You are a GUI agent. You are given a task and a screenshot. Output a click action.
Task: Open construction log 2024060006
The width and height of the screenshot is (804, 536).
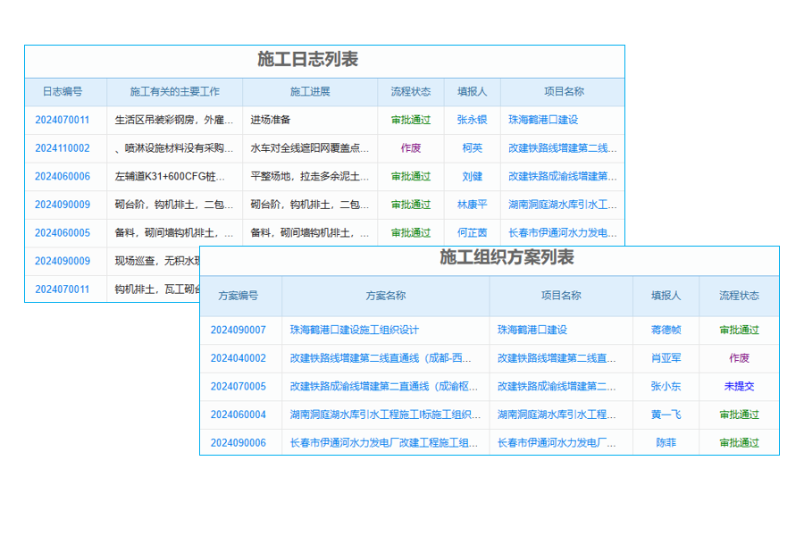coord(62,177)
